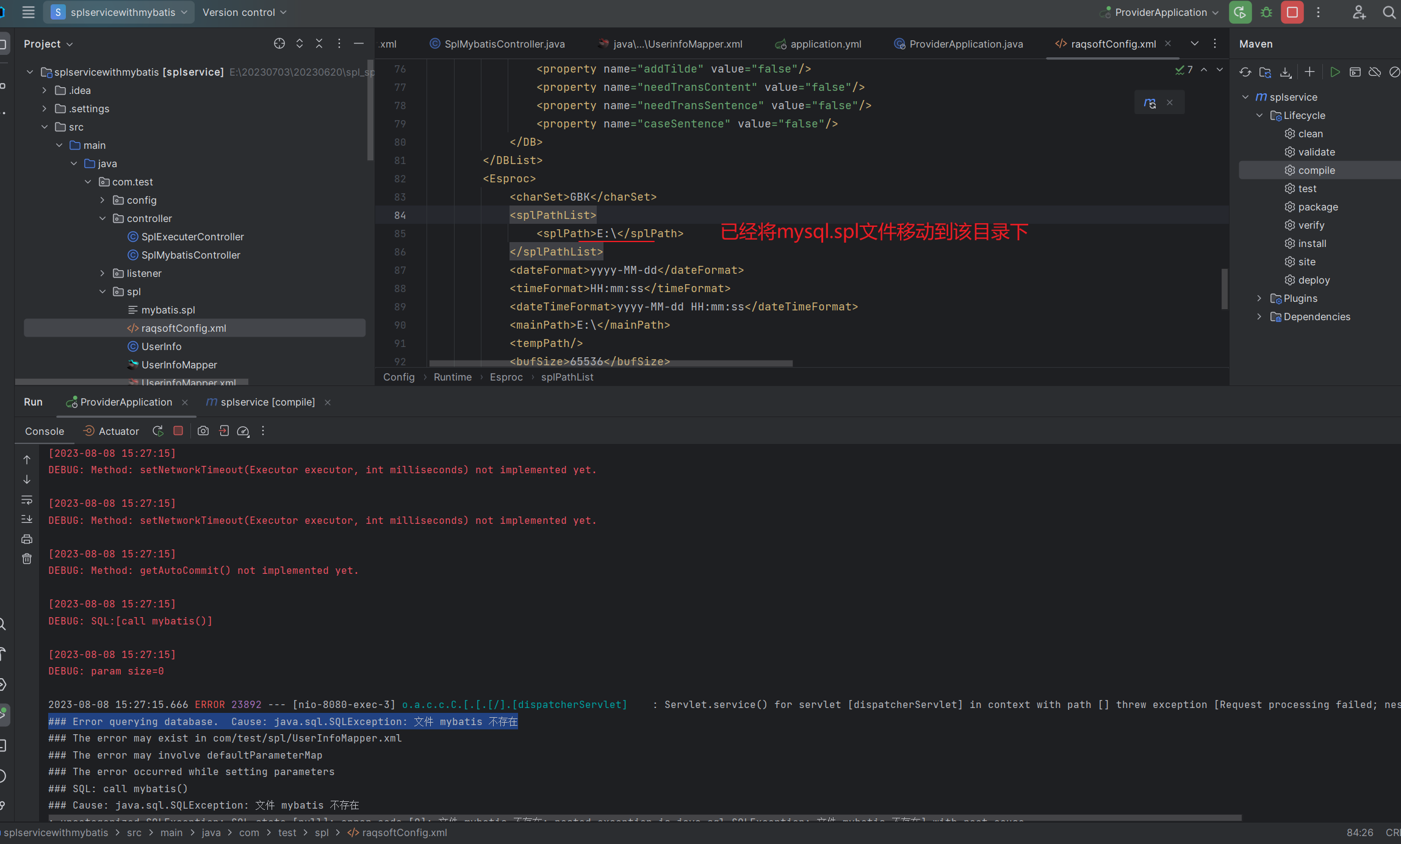This screenshot has width=1401, height=844.
Task: Open the ProviderApplication run configuration dropdown
Action: point(1216,12)
